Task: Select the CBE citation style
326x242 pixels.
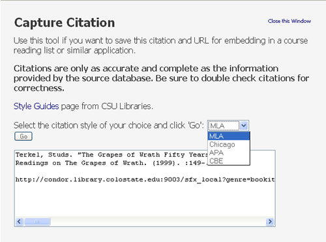Action: [229, 161]
